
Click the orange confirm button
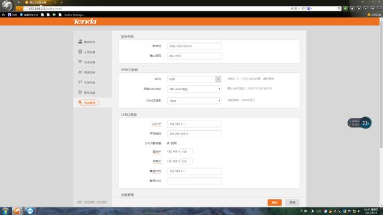[x=275, y=202]
